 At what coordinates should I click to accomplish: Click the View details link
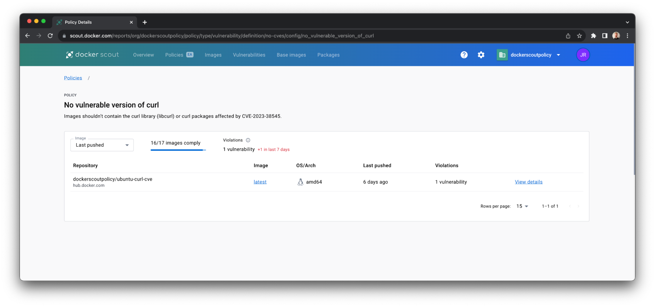(x=528, y=182)
